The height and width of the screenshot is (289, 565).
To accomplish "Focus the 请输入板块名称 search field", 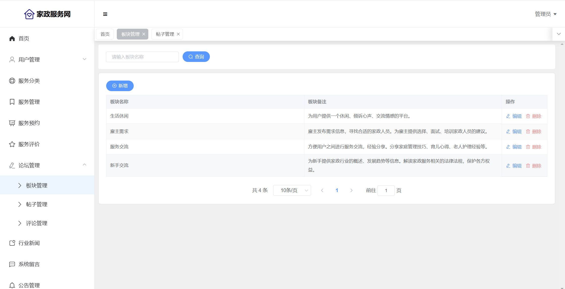I will coord(142,57).
